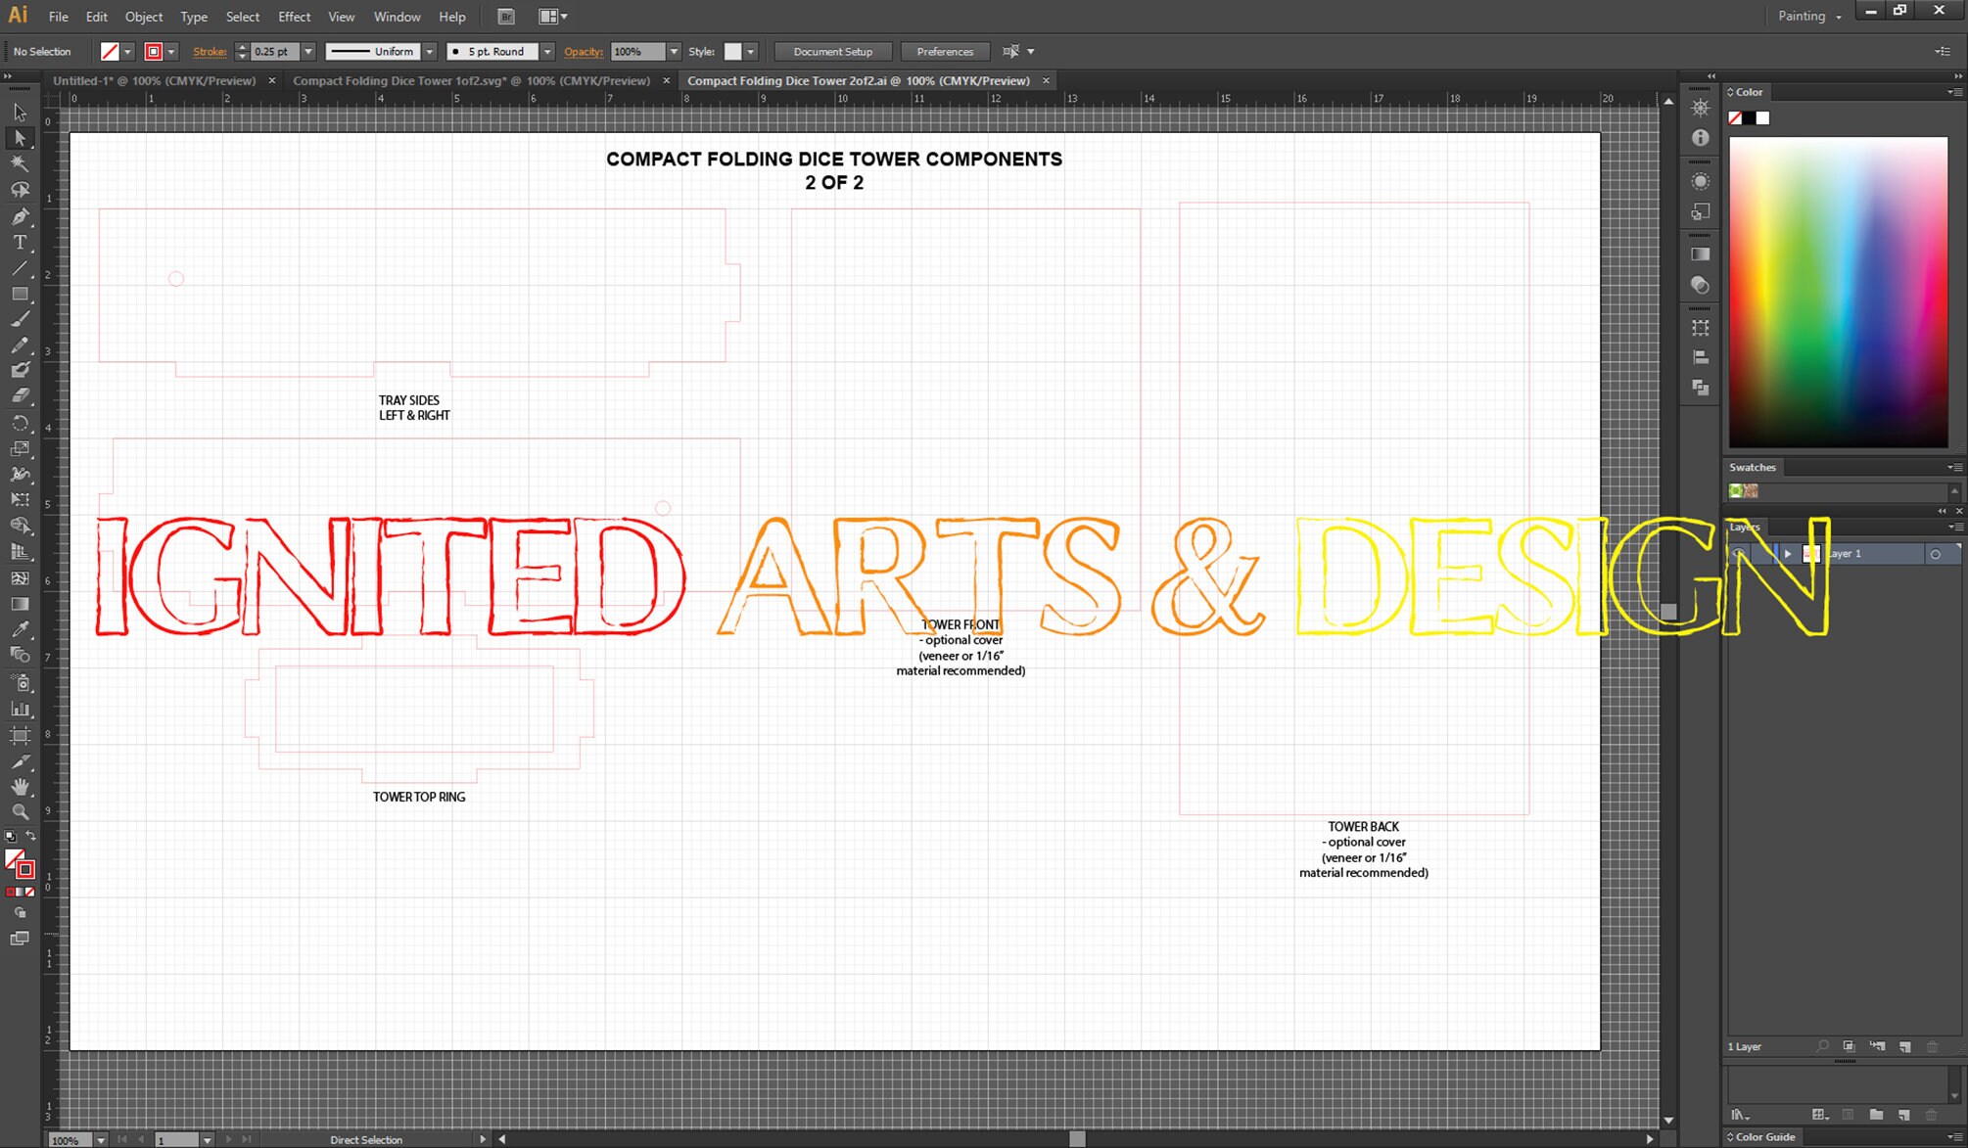The image size is (1968, 1148).
Task: Click the white swatch in Color panel
Action: (x=1763, y=118)
